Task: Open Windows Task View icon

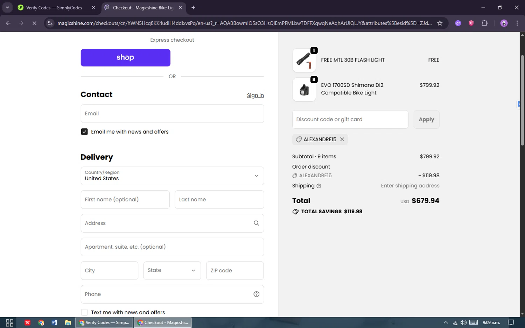Action: pyautogui.click(x=10, y=322)
